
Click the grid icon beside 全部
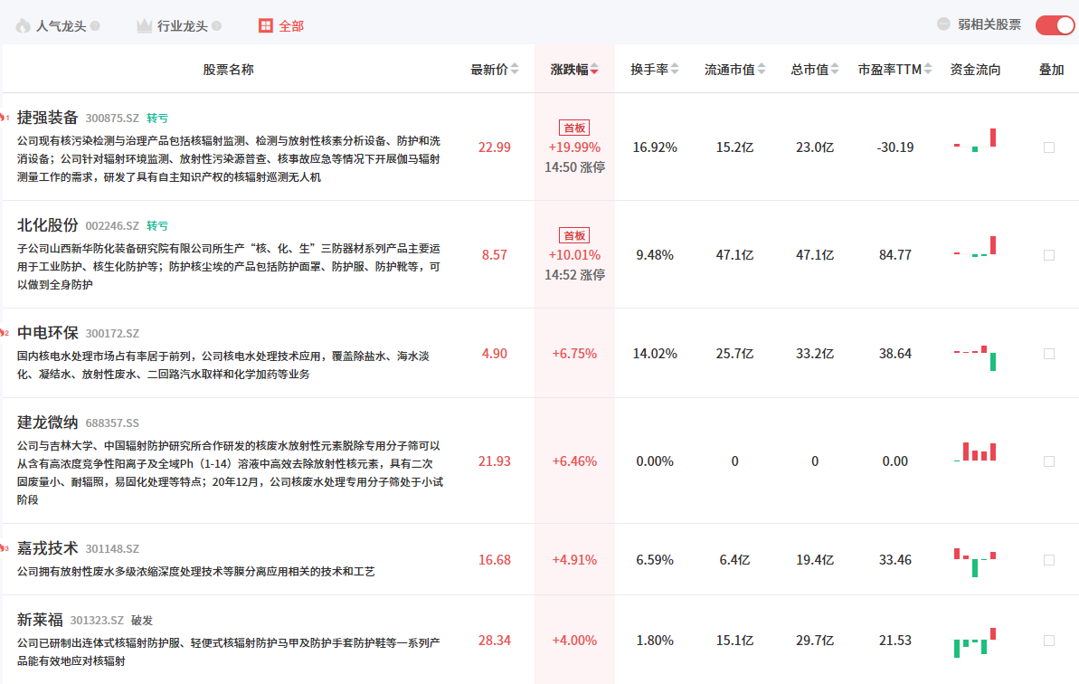pyautogui.click(x=265, y=25)
